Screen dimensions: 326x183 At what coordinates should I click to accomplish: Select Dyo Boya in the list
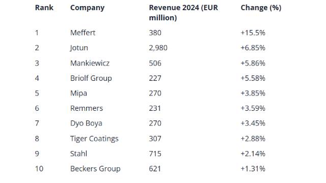[x=86, y=124]
